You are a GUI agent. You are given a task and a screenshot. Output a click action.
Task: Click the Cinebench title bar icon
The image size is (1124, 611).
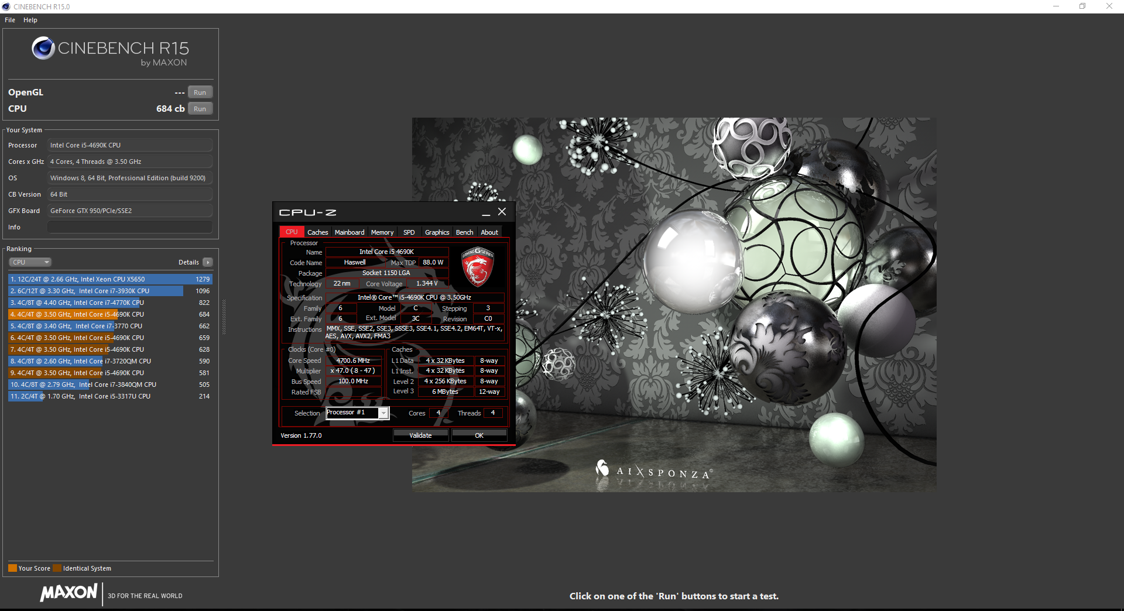coord(6,6)
